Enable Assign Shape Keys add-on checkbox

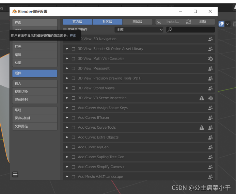pos(73,108)
